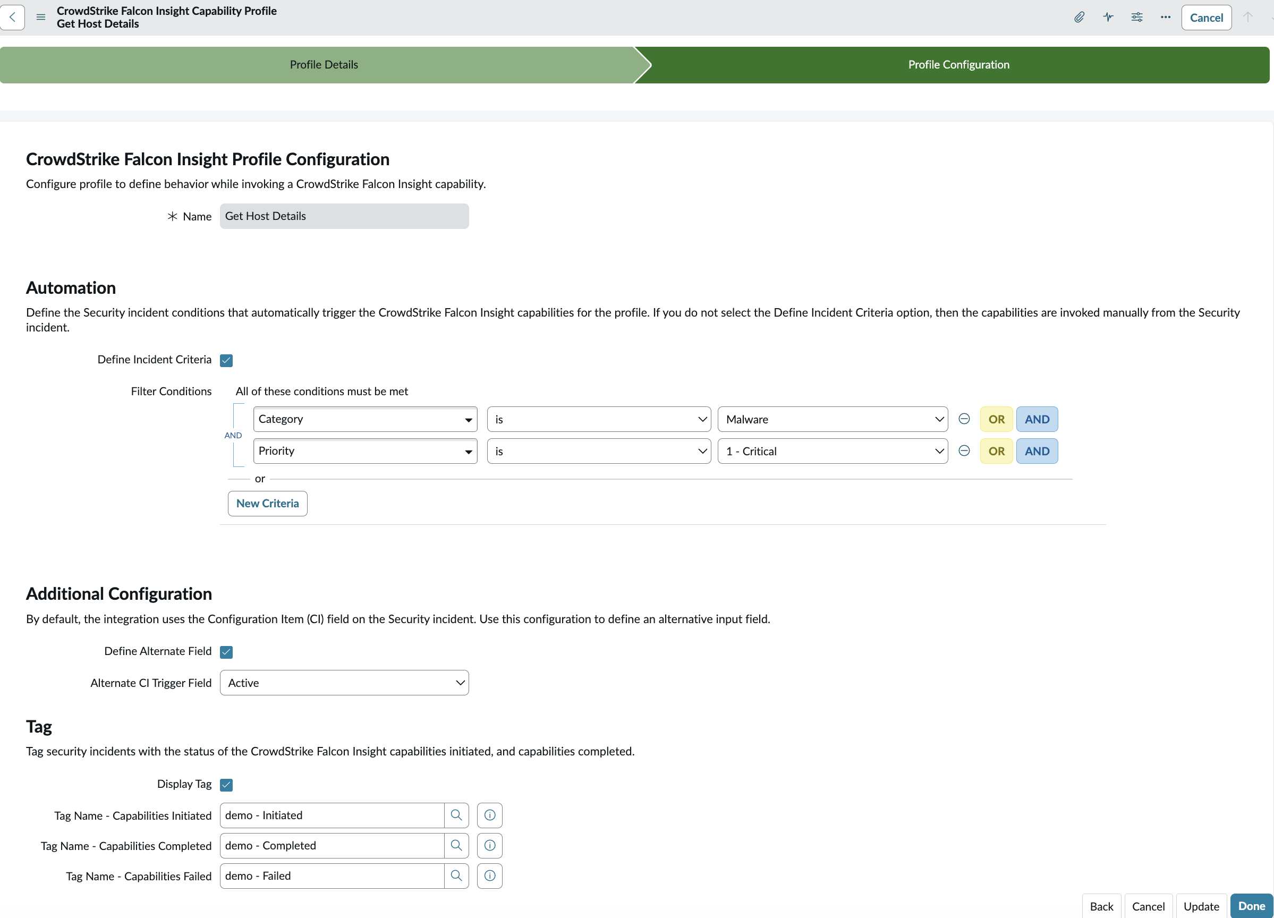
Task: Search tags for Capabilities Failed field
Action: pyautogui.click(x=457, y=876)
